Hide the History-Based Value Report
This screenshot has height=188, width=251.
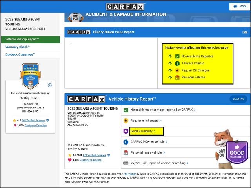tap(245, 32)
